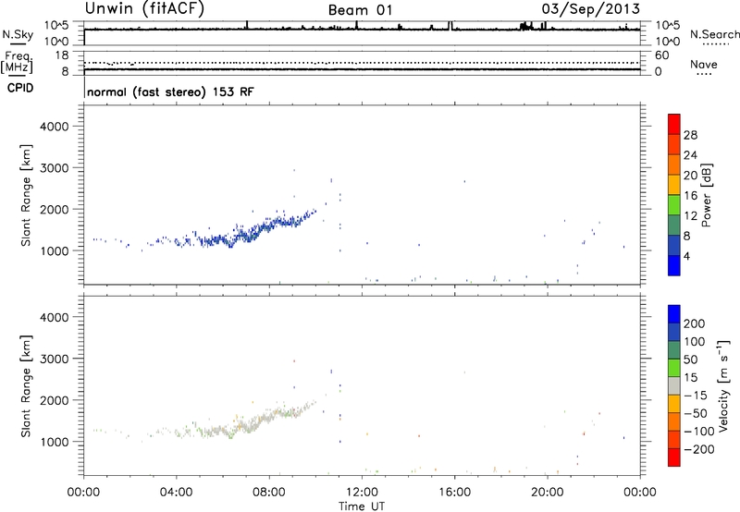
Task: Click the "1000" tick in velocity panel
Action: pyautogui.click(x=54, y=442)
